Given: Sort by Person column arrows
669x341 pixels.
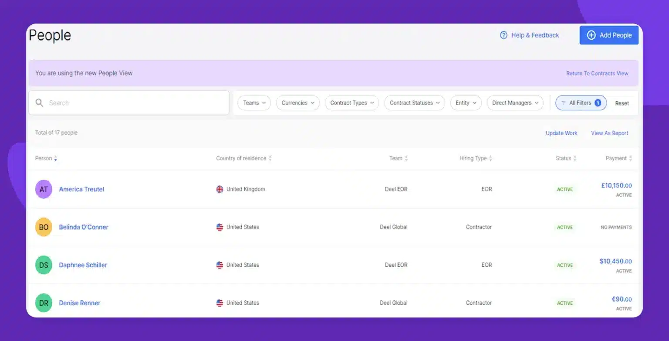Looking at the screenshot, I should (56, 159).
